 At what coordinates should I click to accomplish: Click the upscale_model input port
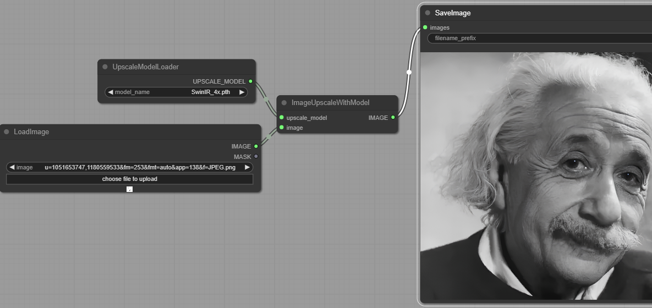pyautogui.click(x=282, y=118)
